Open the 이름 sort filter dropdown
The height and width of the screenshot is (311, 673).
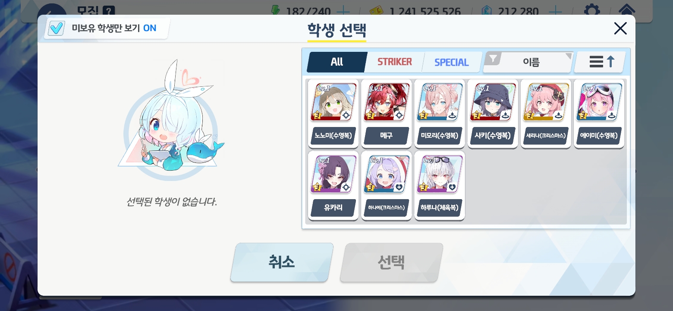528,62
